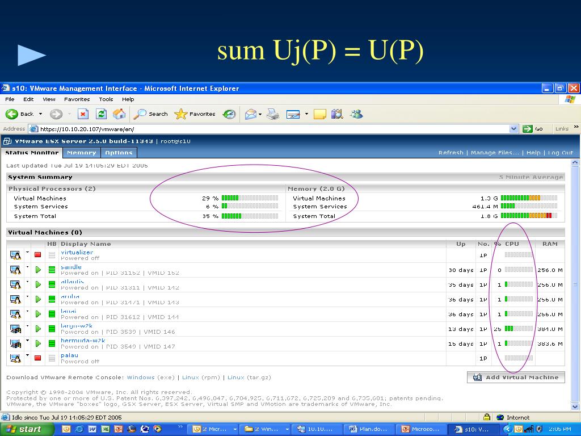Click the History toolbar icon

click(229, 114)
